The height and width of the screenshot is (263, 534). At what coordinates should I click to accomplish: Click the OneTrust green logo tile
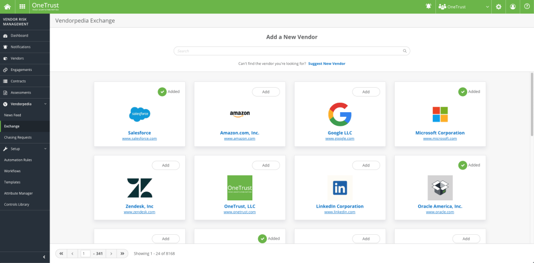[240, 188]
